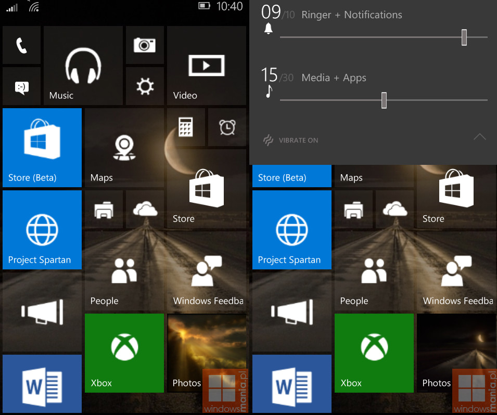Open Store (Beta) tile in right screen

click(292, 176)
